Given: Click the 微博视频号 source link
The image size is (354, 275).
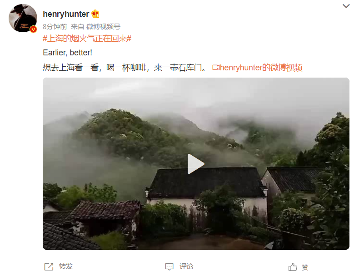Looking at the screenshot, I should pyautogui.click(x=103, y=27).
